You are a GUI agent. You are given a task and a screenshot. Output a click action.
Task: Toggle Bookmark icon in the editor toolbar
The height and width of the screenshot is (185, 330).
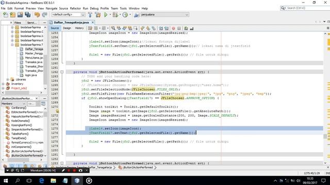point(154,28)
